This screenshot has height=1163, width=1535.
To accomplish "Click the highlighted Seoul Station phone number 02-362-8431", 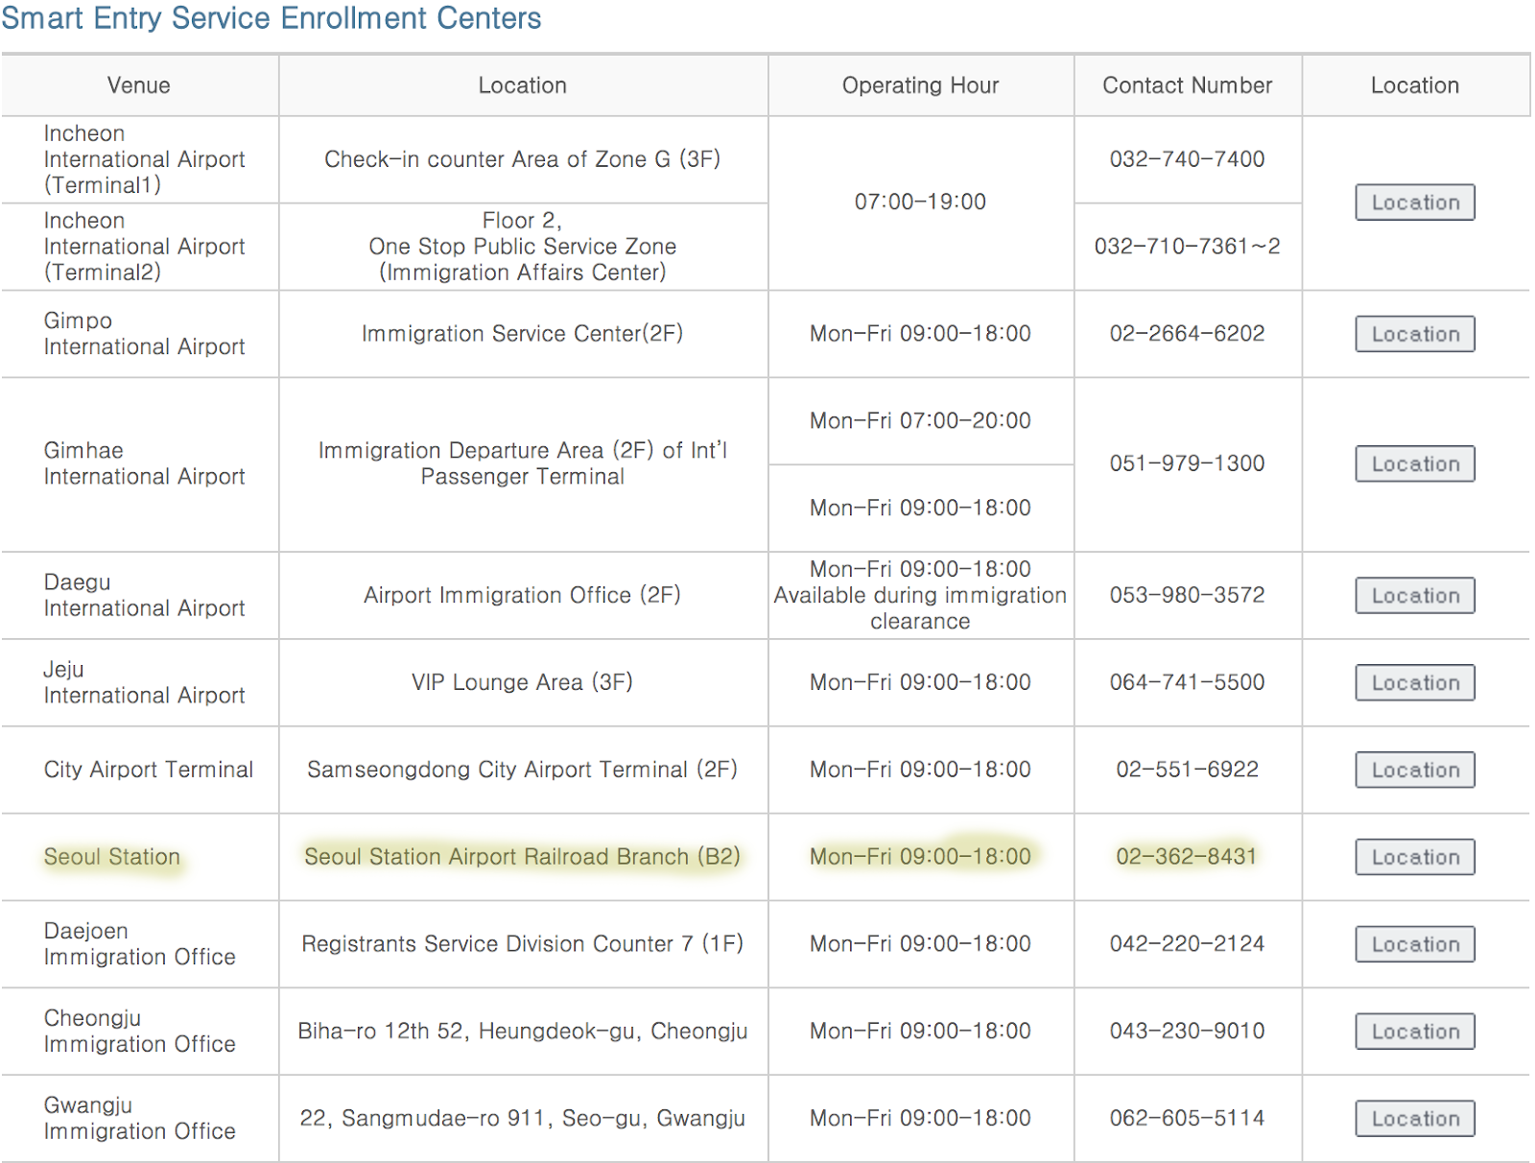I will 1187,857.
